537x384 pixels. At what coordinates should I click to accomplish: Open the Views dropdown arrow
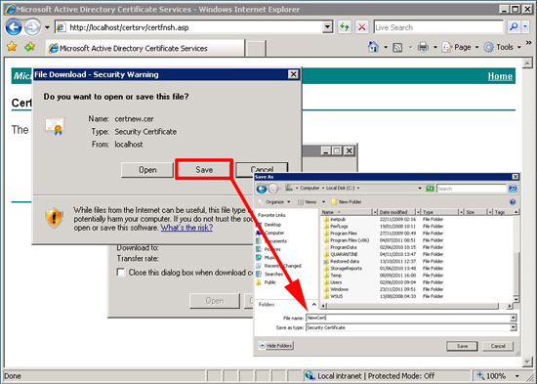tap(323, 202)
